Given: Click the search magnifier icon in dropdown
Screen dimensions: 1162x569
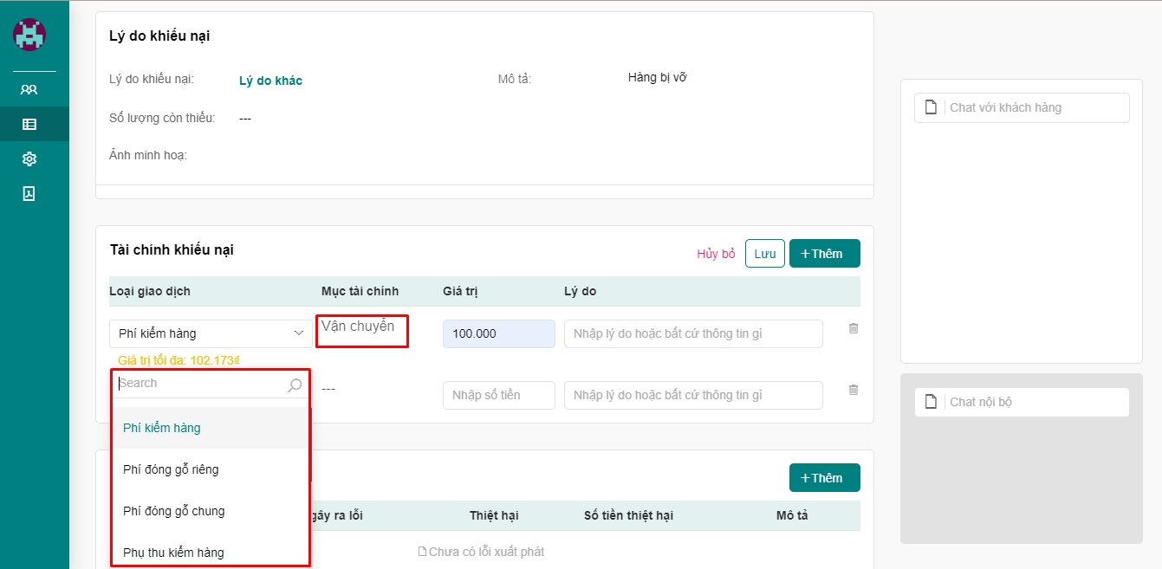Looking at the screenshot, I should tap(295, 385).
